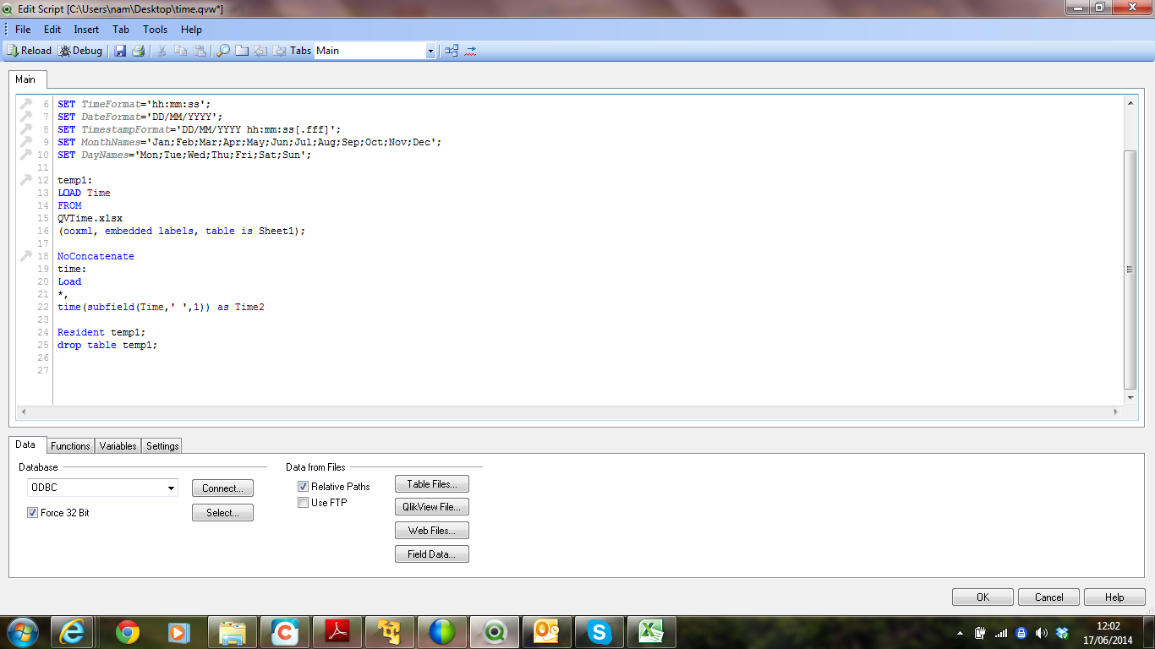This screenshot has width=1155, height=649.
Task: Switch to the Functions tab
Action: (x=70, y=446)
